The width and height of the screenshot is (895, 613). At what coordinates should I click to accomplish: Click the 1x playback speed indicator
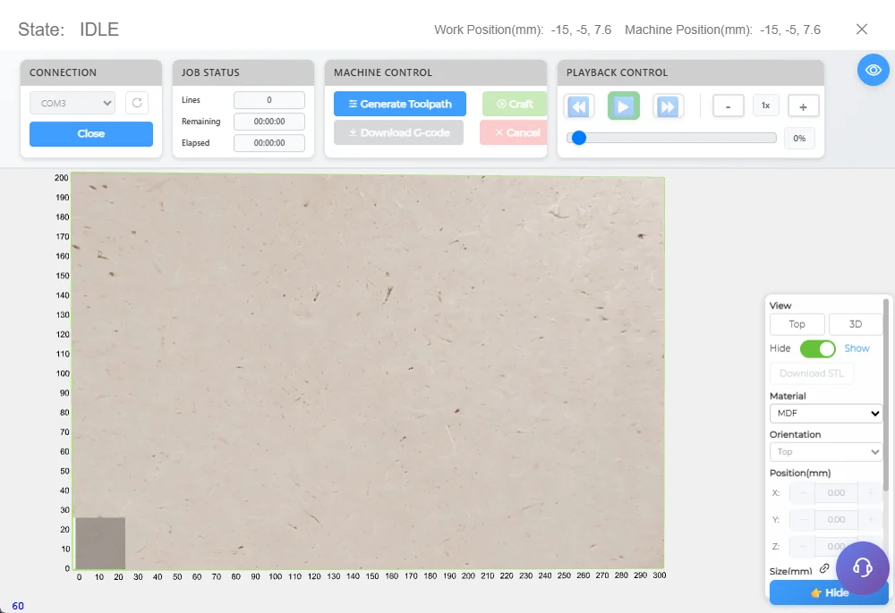point(765,106)
